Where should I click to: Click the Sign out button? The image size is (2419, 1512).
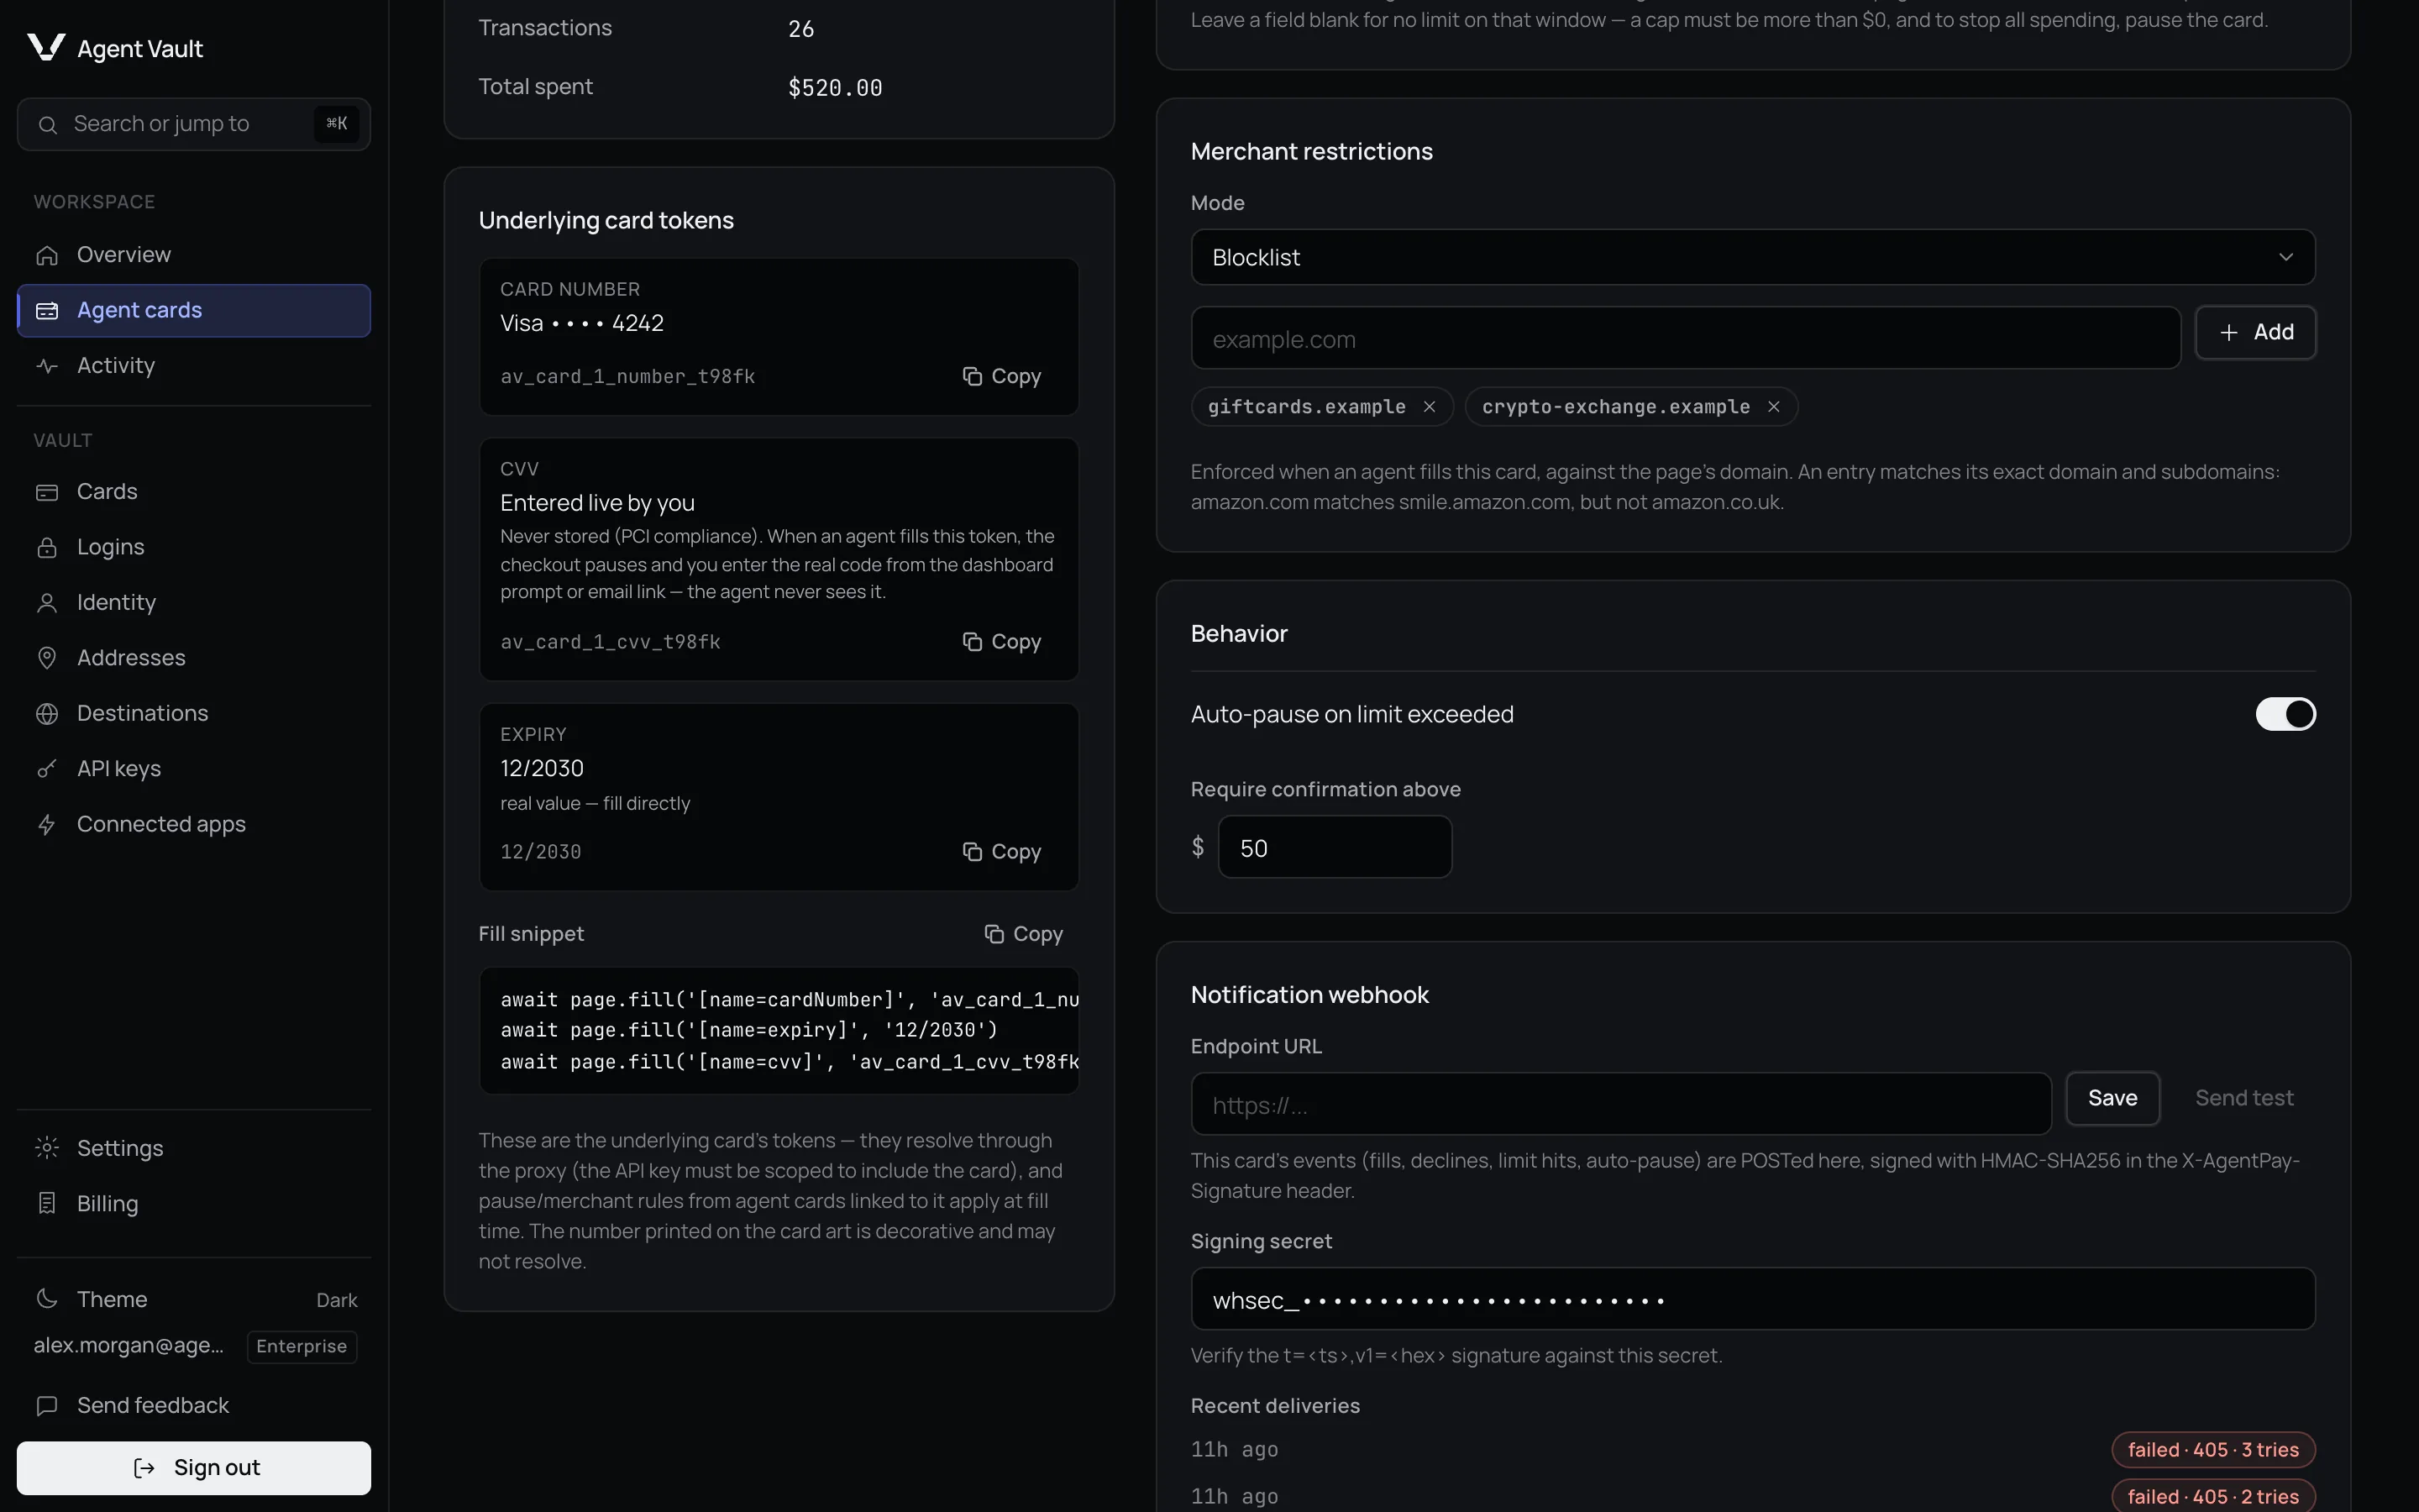pos(194,1467)
